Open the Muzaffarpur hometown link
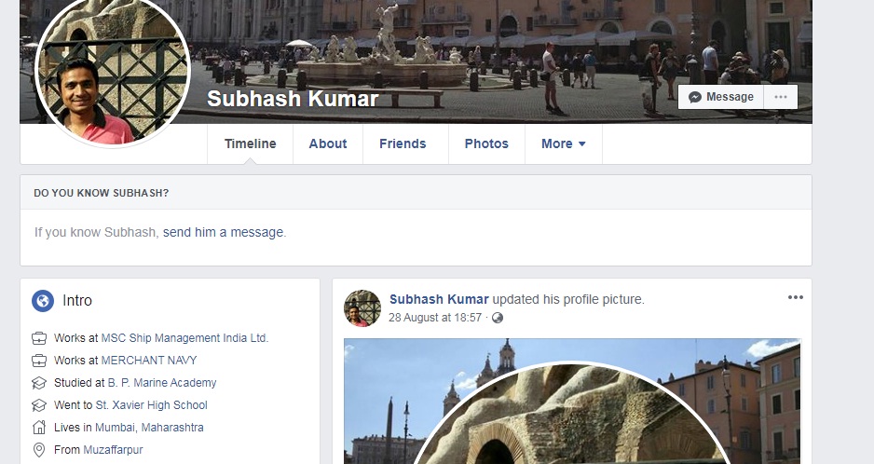This screenshot has height=464, width=874. pos(113,449)
